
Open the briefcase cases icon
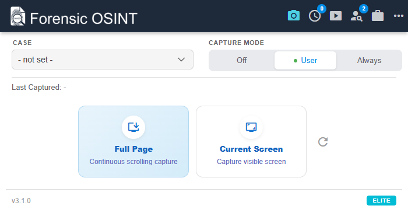[378, 16]
